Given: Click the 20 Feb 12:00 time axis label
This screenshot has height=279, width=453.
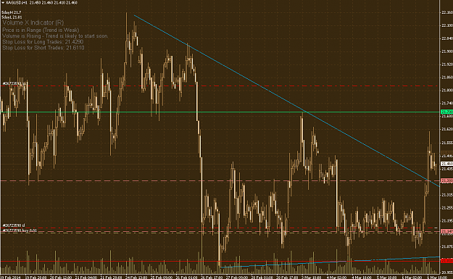Looking at the screenshot, I should [61, 278].
